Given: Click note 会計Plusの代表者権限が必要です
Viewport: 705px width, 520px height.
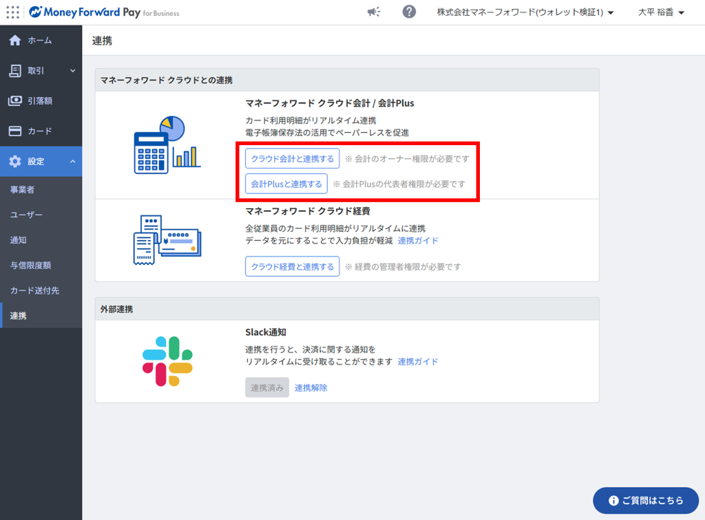Looking at the screenshot, I should point(399,184).
